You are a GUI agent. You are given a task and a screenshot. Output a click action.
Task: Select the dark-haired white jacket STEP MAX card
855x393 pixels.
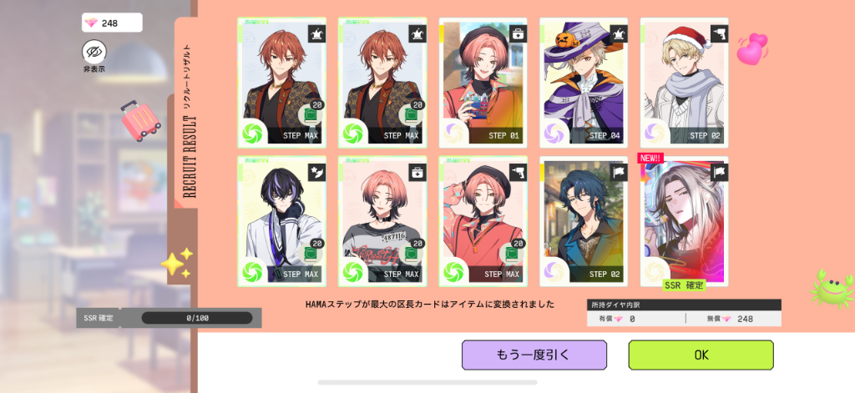282,221
